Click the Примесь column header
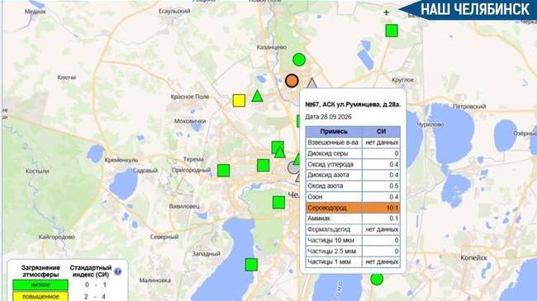This screenshot has width=537, height=301. [x=334, y=131]
